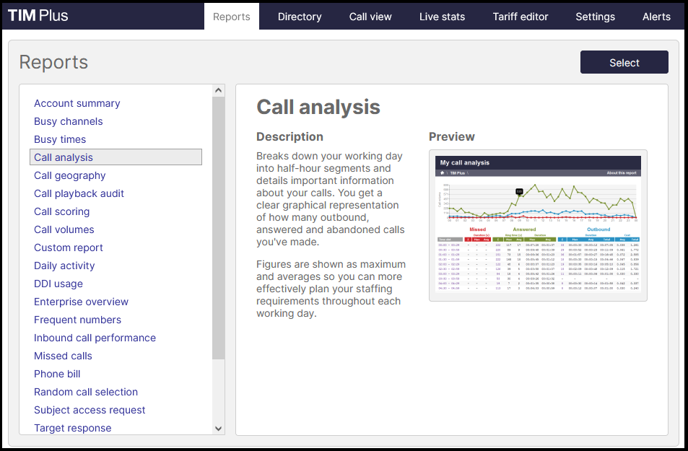Click the TIM Plus logo
Image resolution: width=688 pixels, height=451 pixels.
tap(38, 14)
